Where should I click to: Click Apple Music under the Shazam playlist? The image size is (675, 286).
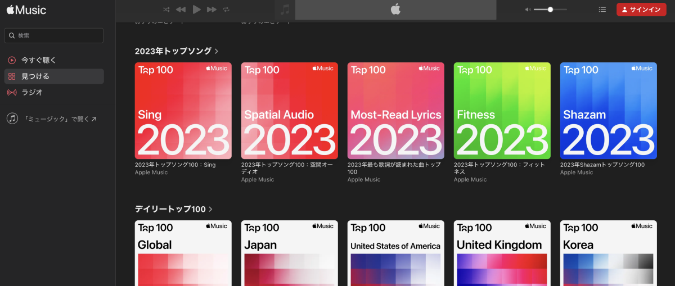pos(577,172)
